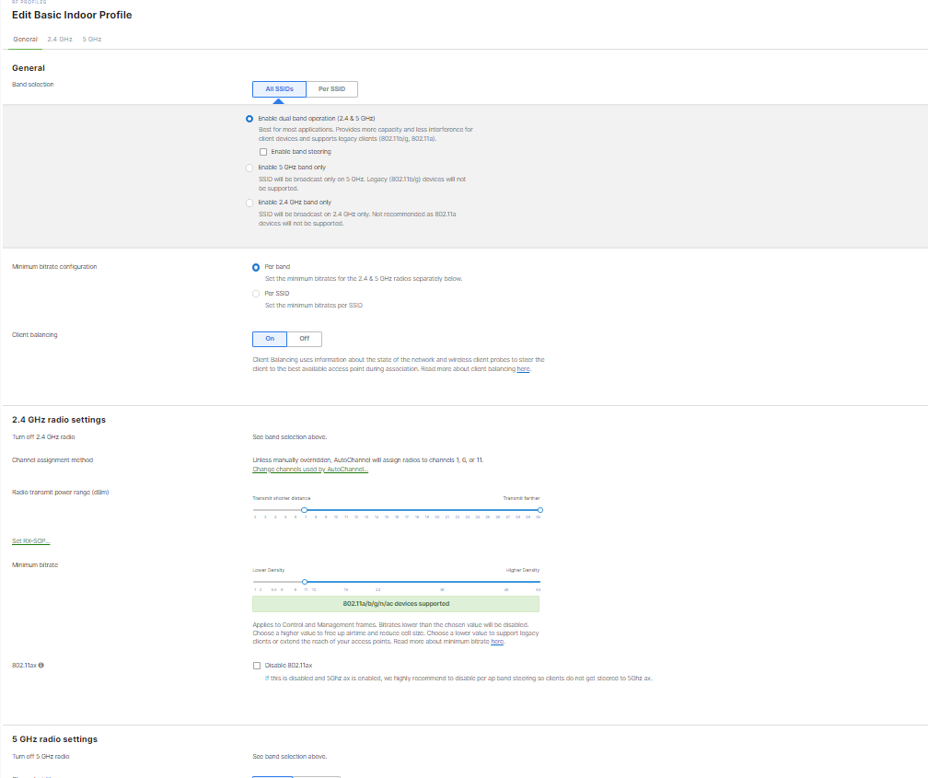Select Per SSID minimum bitrate configuration
928x778 pixels.
256,293
